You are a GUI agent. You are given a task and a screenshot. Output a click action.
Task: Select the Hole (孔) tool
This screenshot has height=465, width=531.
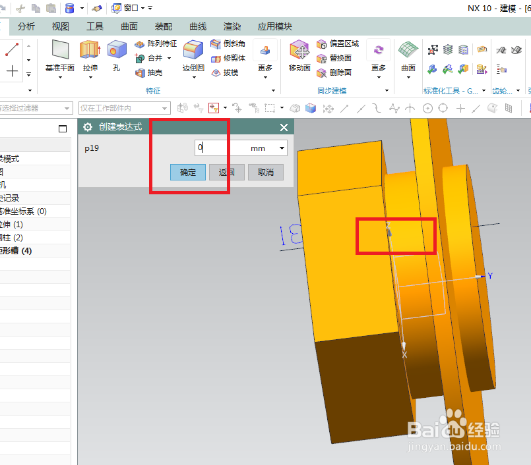click(x=117, y=56)
